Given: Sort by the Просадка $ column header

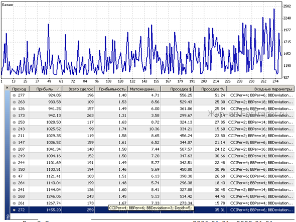Looking at the screenshot, I should coord(177,89).
